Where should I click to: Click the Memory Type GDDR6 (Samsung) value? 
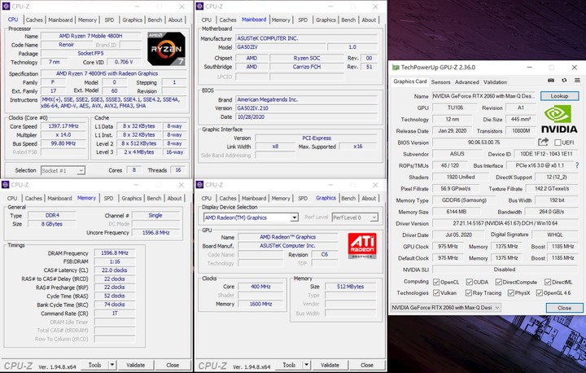point(464,200)
